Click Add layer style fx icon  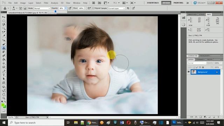pos(196,117)
